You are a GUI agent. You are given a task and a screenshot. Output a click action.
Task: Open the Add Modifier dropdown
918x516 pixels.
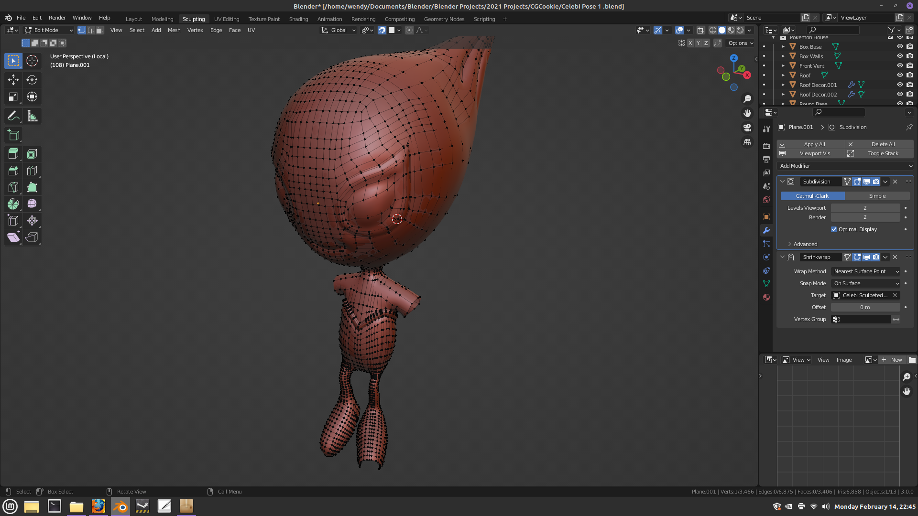[845, 166]
